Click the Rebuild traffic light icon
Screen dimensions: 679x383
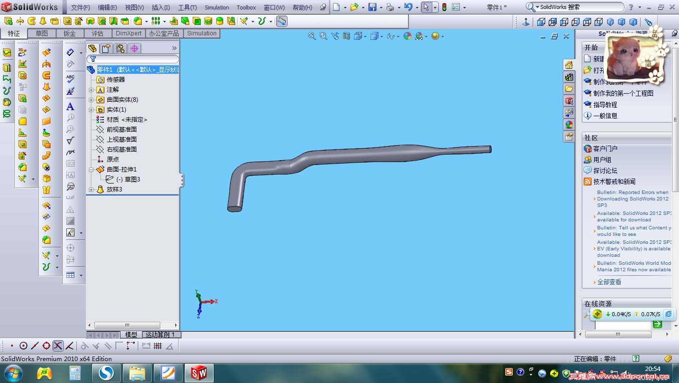coord(444,7)
